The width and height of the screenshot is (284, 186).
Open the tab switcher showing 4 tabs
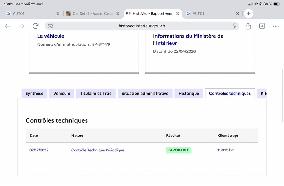[262, 26]
